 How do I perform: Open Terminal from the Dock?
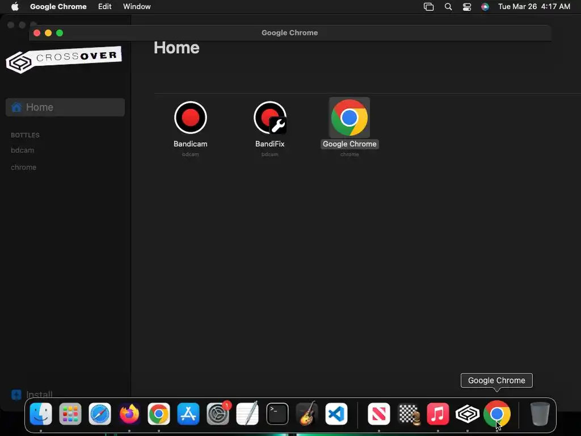(x=277, y=413)
